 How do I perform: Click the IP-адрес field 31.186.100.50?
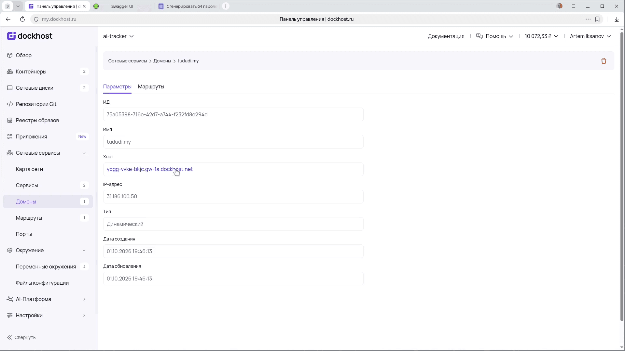[x=233, y=197]
